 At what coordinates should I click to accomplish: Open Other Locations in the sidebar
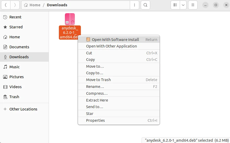tap(24, 109)
